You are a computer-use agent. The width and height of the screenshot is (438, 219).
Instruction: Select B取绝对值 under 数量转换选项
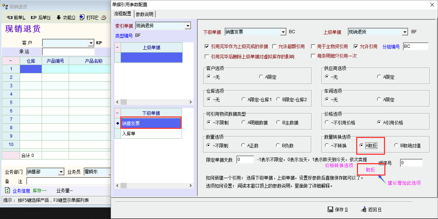[x=396, y=146]
